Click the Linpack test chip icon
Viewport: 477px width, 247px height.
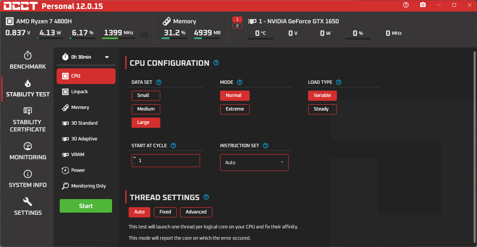click(65, 92)
